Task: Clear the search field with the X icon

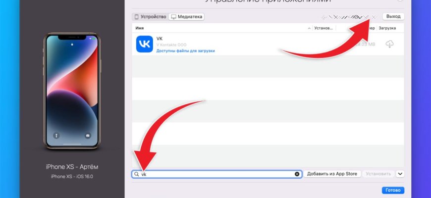Action: pos(297,174)
